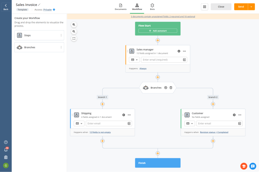Screen dimensions: 259x172
Task: Add another branch to Branches node
Action: click(x=166, y=88)
